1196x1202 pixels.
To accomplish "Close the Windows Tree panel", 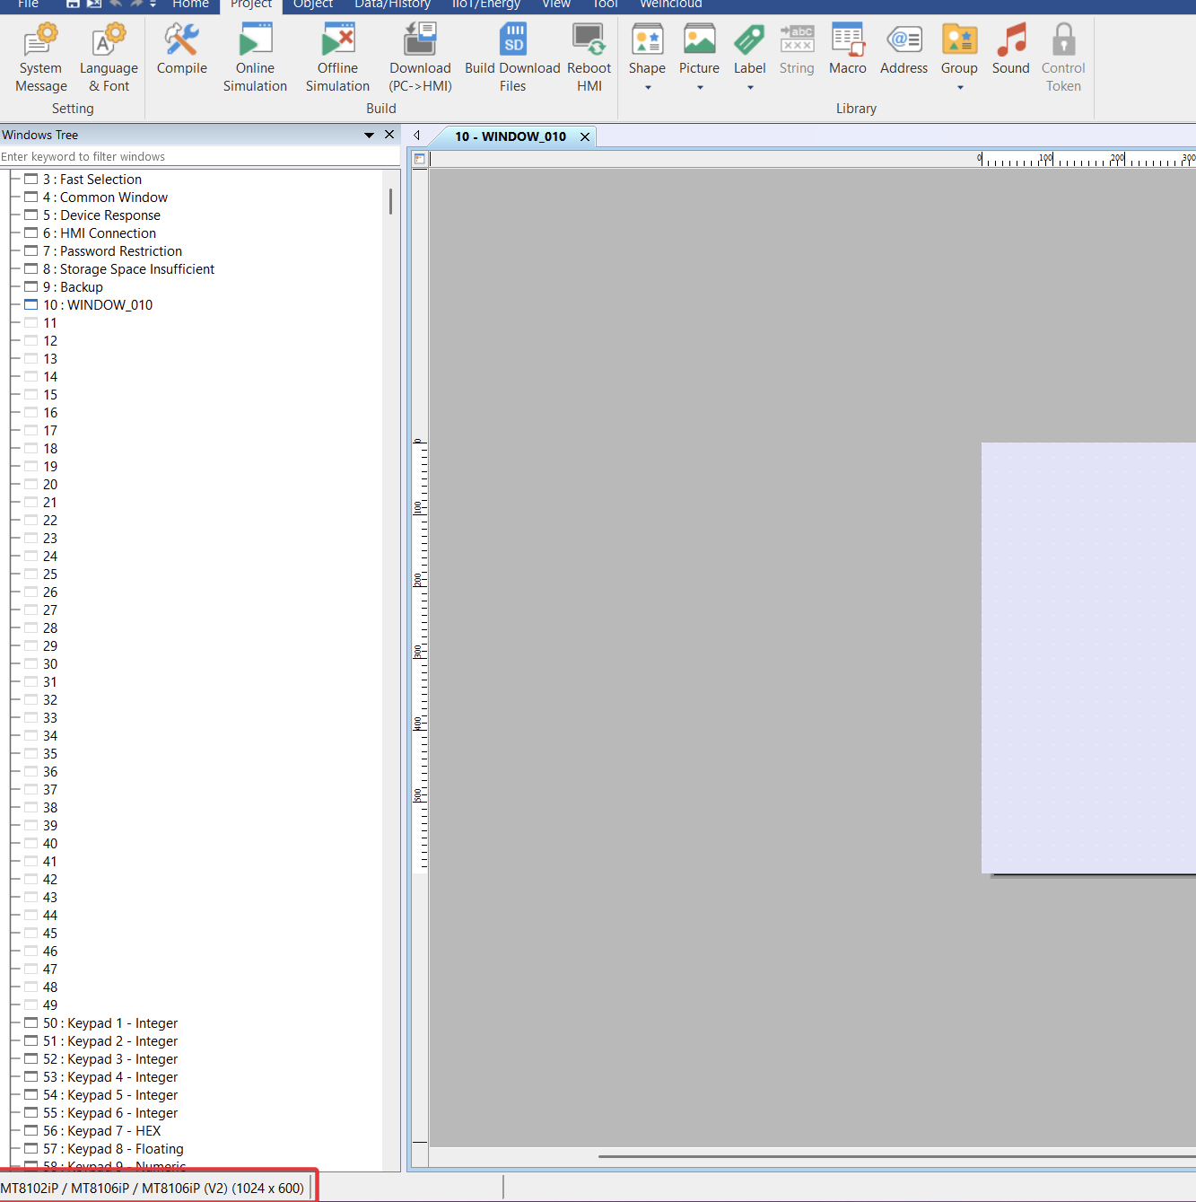I will 389,135.
